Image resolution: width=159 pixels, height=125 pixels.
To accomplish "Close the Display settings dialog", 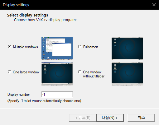I will click(x=154, y=5).
